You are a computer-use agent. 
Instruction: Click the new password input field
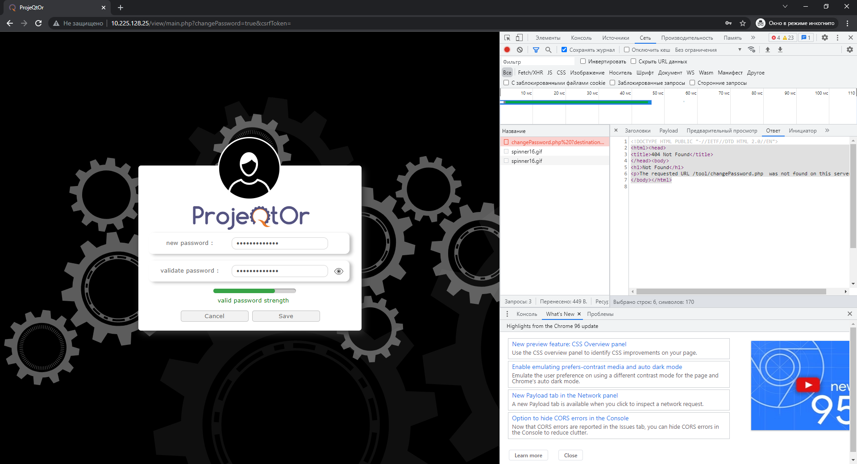pos(279,243)
